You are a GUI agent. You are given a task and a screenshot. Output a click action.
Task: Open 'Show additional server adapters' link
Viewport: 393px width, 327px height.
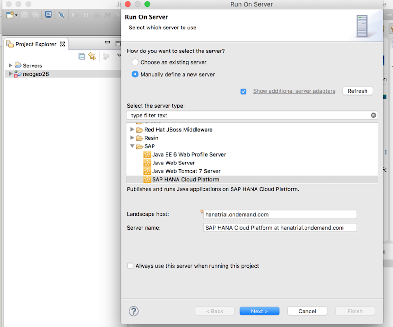point(294,91)
